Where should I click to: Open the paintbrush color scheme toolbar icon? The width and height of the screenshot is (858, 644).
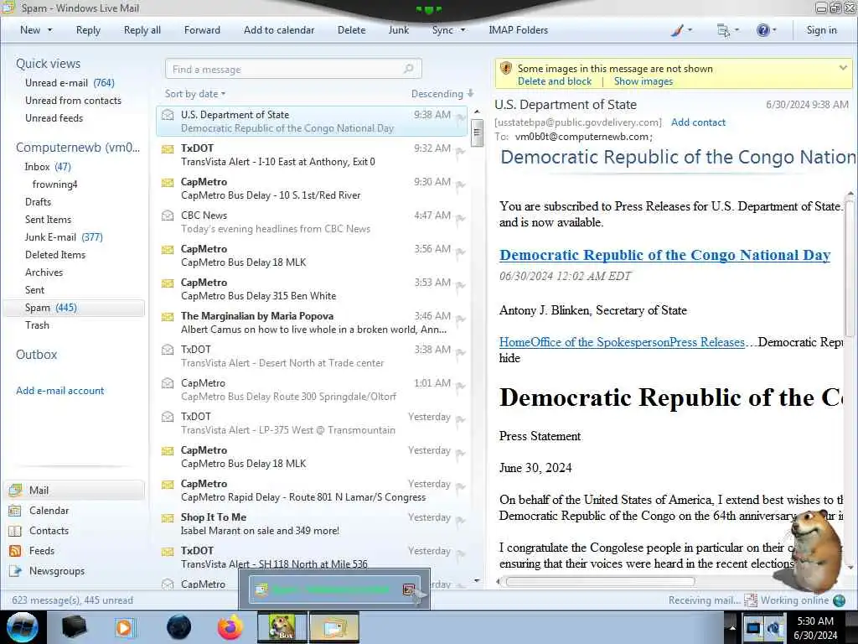[x=677, y=30]
